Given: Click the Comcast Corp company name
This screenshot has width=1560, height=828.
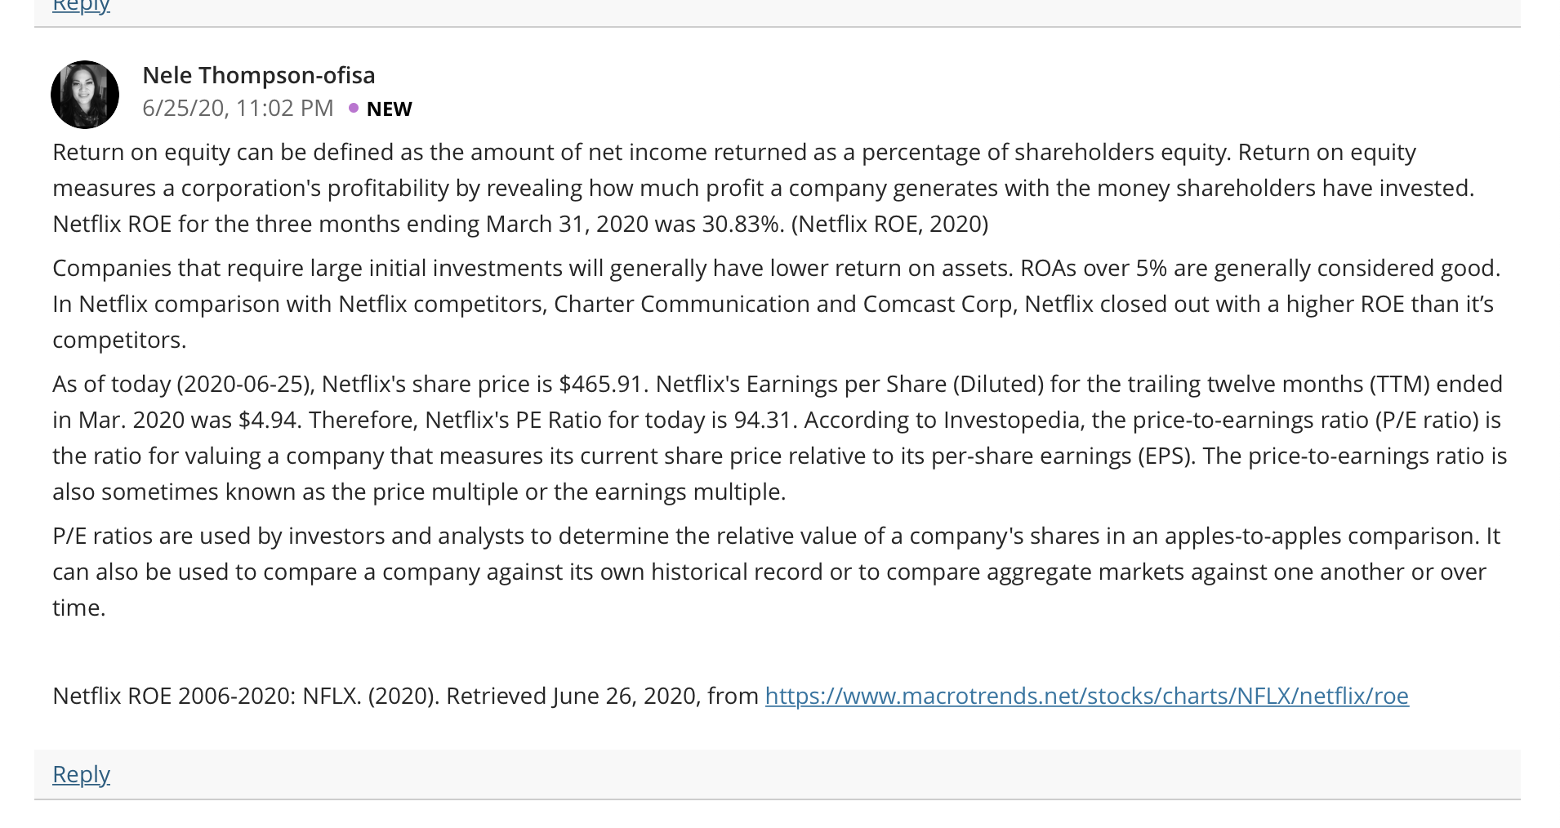Looking at the screenshot, I should 938,304.
